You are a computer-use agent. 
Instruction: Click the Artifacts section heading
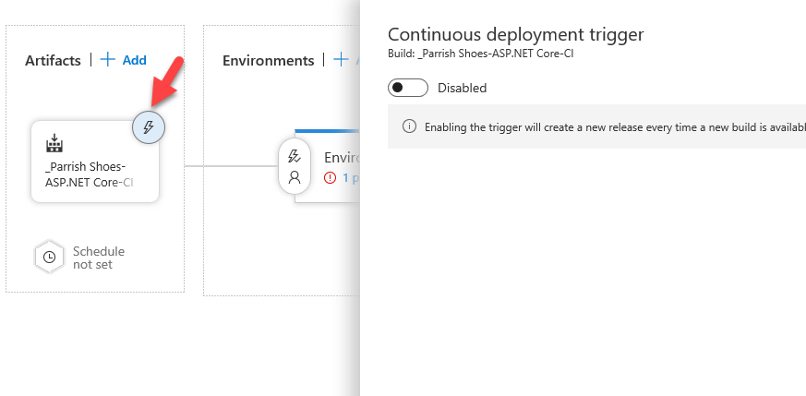53,60
